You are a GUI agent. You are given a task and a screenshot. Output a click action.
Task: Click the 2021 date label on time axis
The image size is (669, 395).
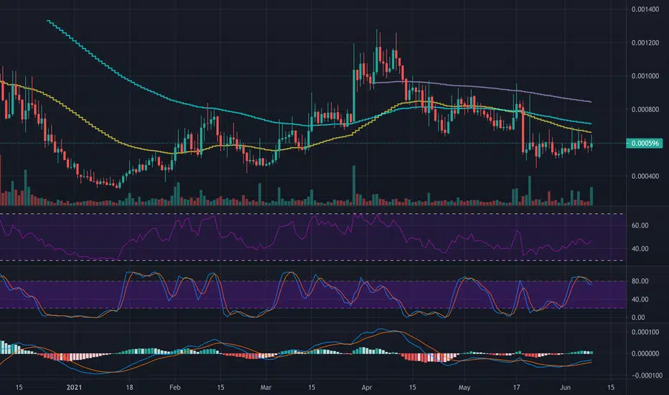point(74,387)
